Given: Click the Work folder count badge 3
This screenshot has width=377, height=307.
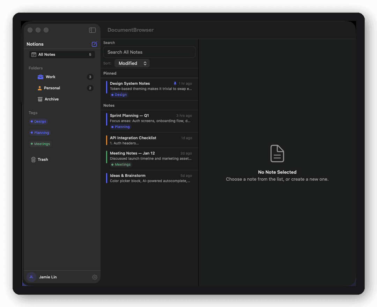Looking at the screenshot, I should click(90, 77).
